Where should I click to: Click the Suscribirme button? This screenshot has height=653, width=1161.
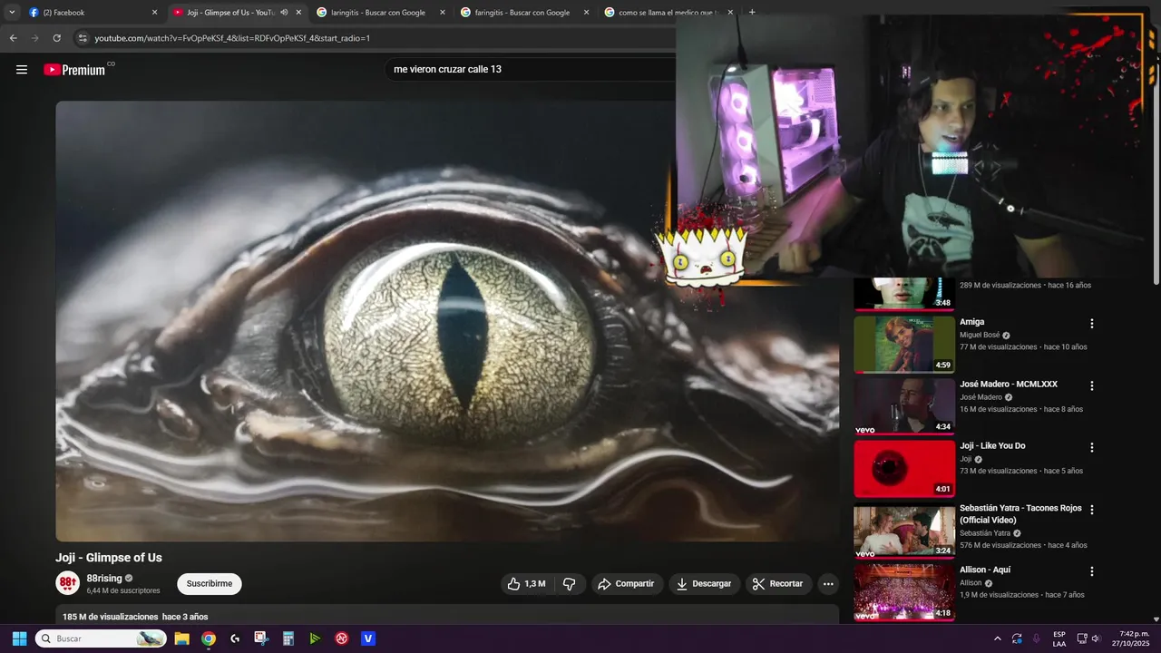[x=210, y=584]
